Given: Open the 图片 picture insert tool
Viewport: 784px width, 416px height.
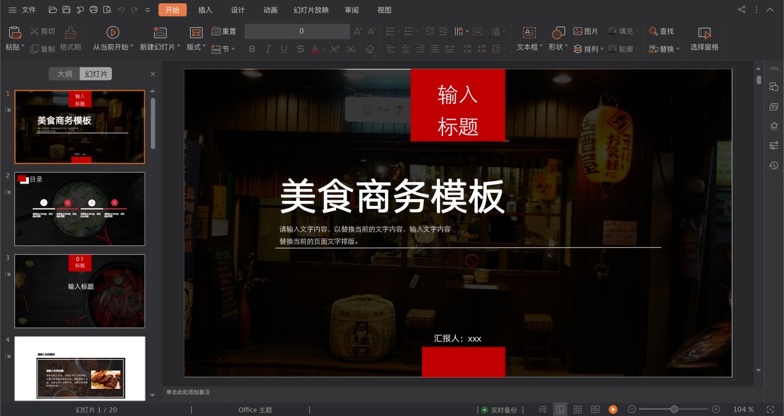Looking at the screenshot, I should [585, 30].
